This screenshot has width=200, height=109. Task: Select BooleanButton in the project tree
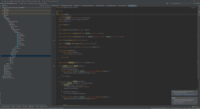[21, 36]
